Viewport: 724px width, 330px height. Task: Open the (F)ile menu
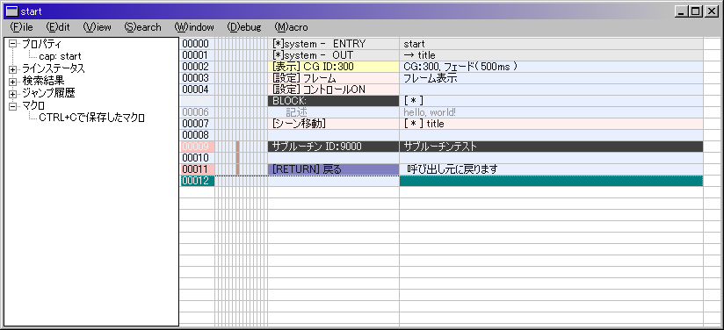(21, 27)
